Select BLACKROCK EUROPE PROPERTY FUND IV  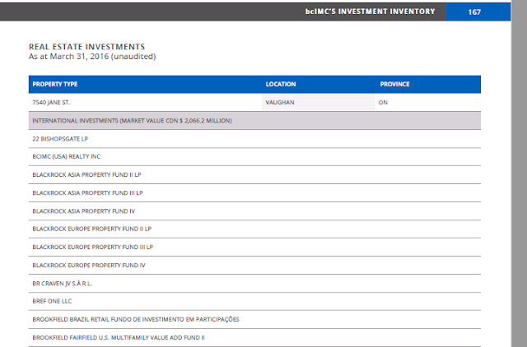coord(254,265)
